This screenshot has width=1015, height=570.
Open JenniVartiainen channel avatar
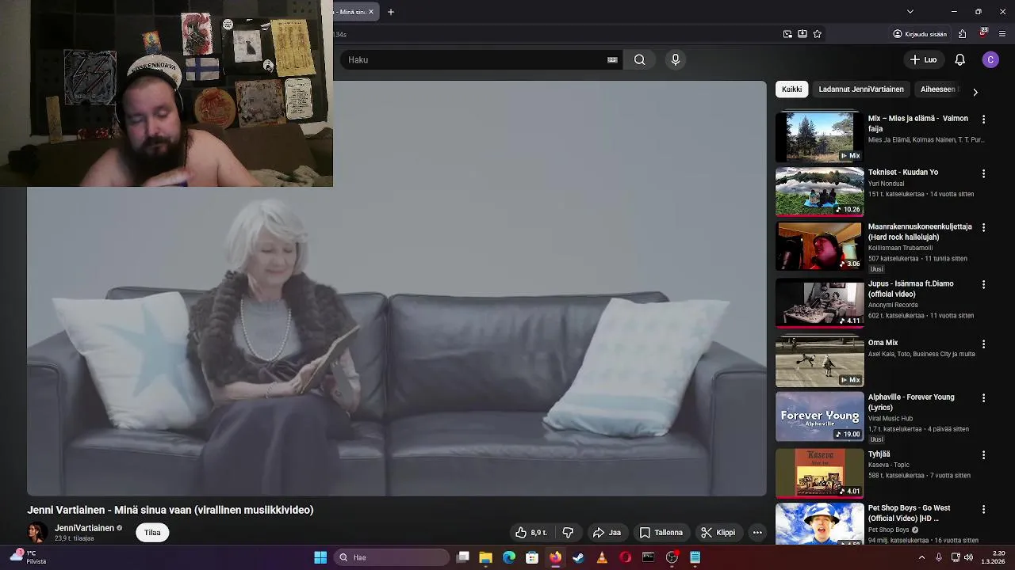[36, 533]
